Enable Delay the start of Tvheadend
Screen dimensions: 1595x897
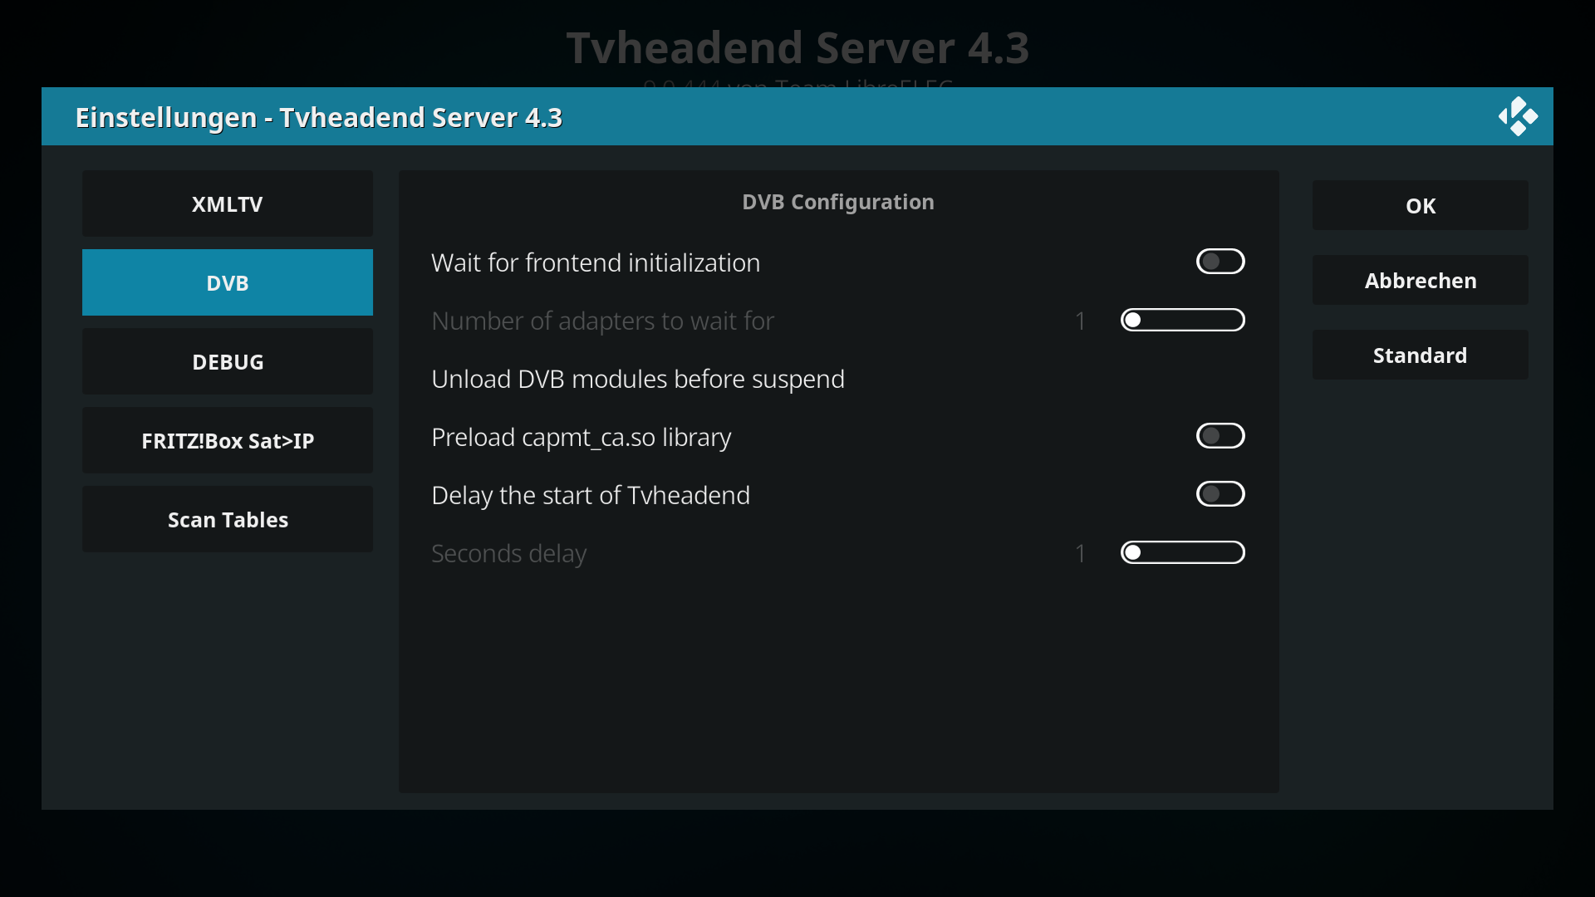pyautogui.click(x=1220, y=494)
